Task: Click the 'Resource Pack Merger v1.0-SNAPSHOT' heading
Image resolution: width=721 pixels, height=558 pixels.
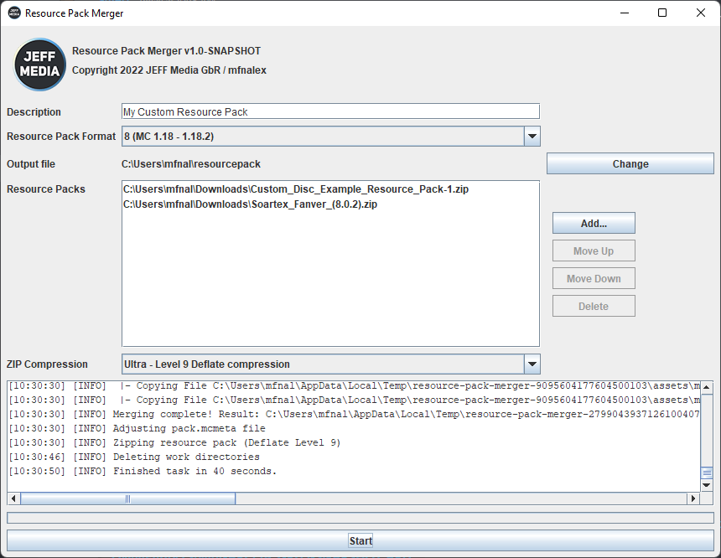Action: click(x=167, y=51)
